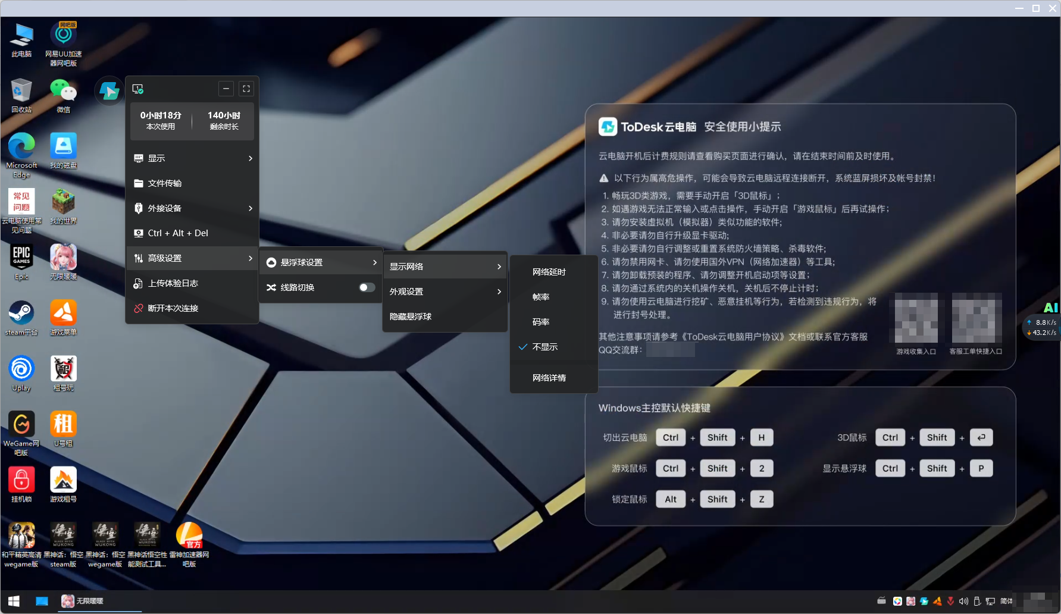Toggle fullscreen from the floating panel header
The height and width of the screenshot is (614, 1061).
246,89
